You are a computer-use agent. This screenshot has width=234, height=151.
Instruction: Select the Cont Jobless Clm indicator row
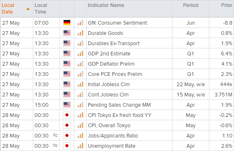[117, 95]
